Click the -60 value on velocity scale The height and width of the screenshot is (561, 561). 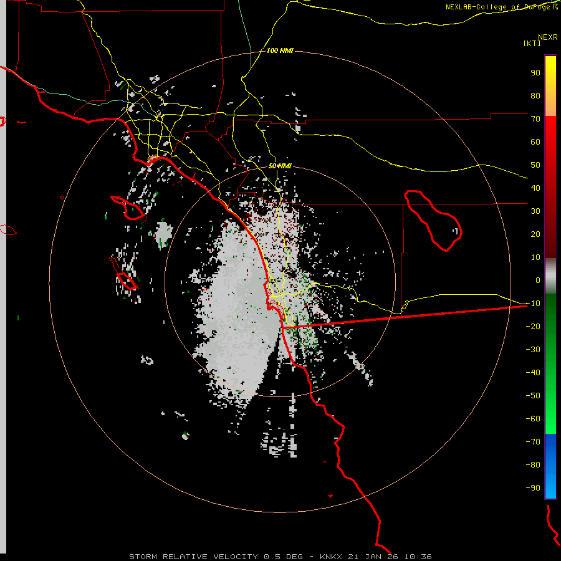click(x=533, y=419)
